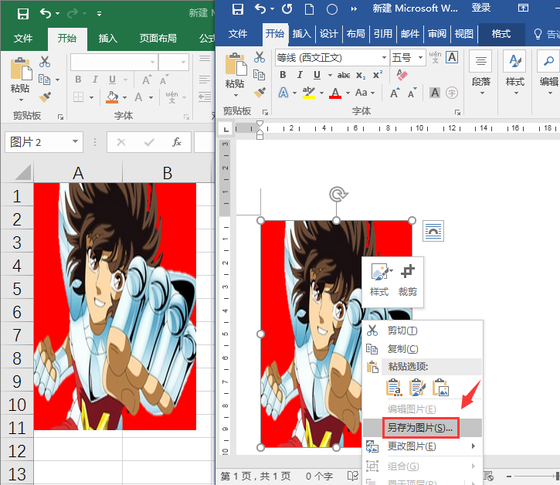Click the Cut scissors icon in Excel ribbon
The width and height of the screenshot is (560, 485).
45,62
